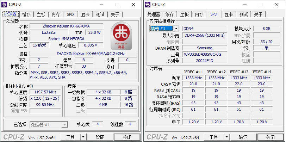
Task: Switch to 测试 tab in left window
Action: tap(100, 14)
